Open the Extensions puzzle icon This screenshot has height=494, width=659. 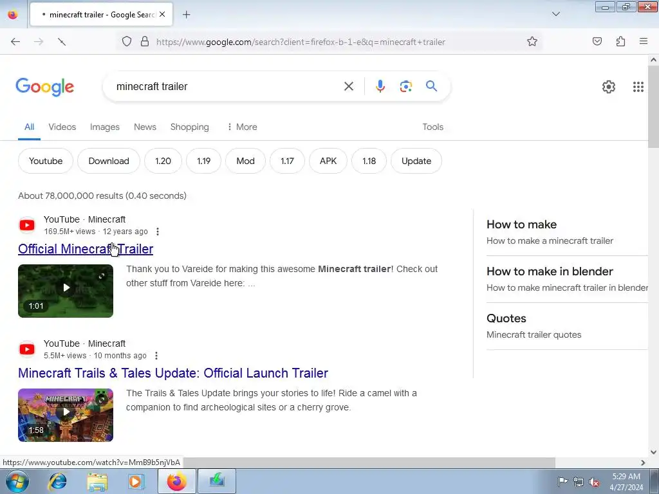click(x=621, y=42)
